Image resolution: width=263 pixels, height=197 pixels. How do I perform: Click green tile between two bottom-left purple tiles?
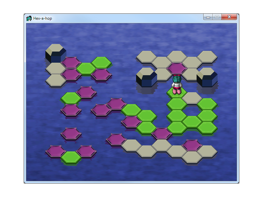71,157
